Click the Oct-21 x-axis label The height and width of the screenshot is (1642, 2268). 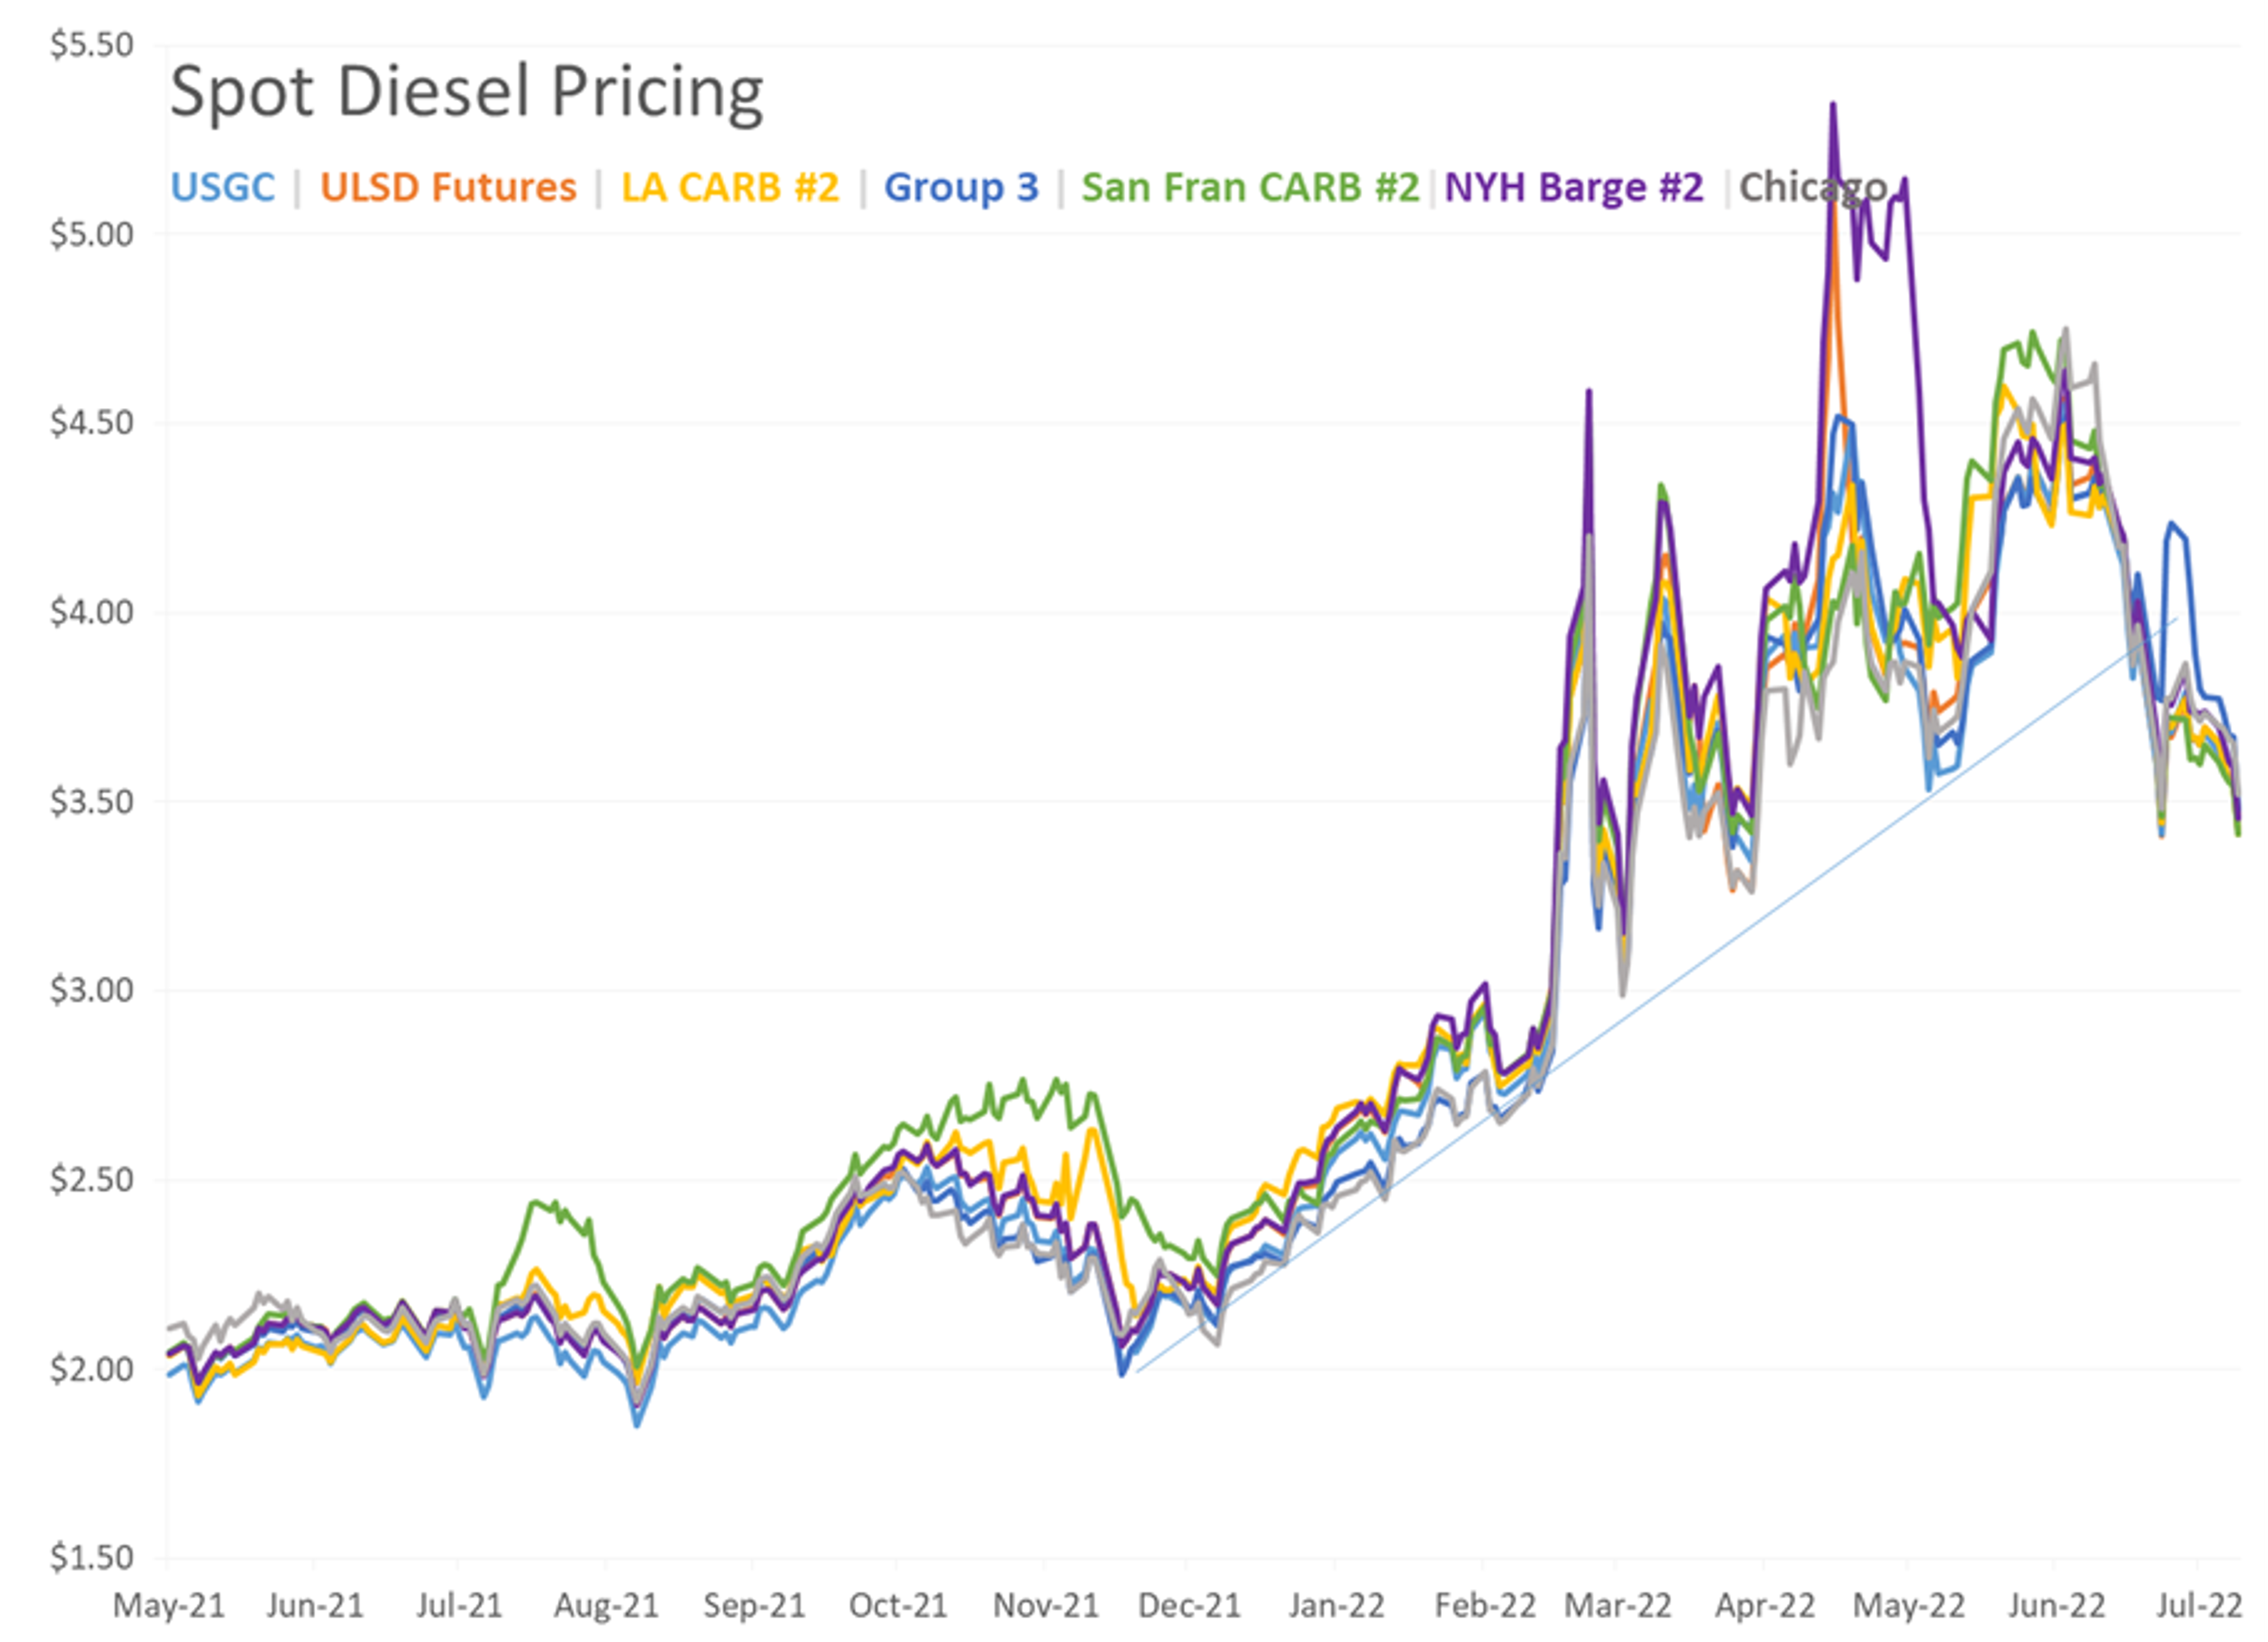pos(897,1606)
